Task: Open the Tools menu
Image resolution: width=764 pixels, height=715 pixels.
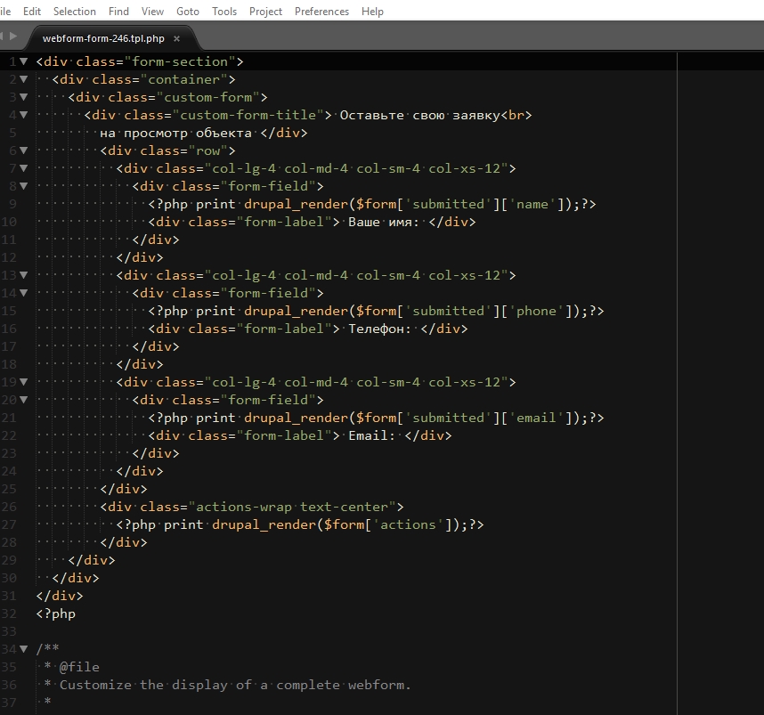Action: coord(224,12)
